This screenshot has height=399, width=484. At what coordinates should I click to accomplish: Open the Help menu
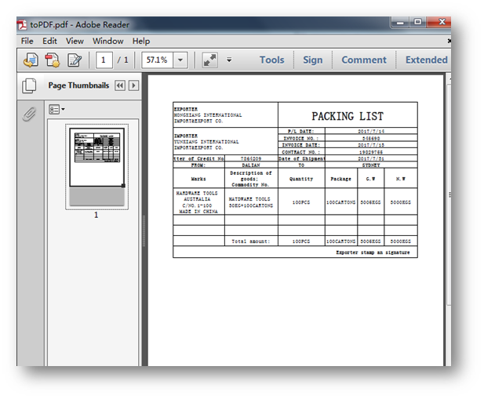[x=141, y=41]
